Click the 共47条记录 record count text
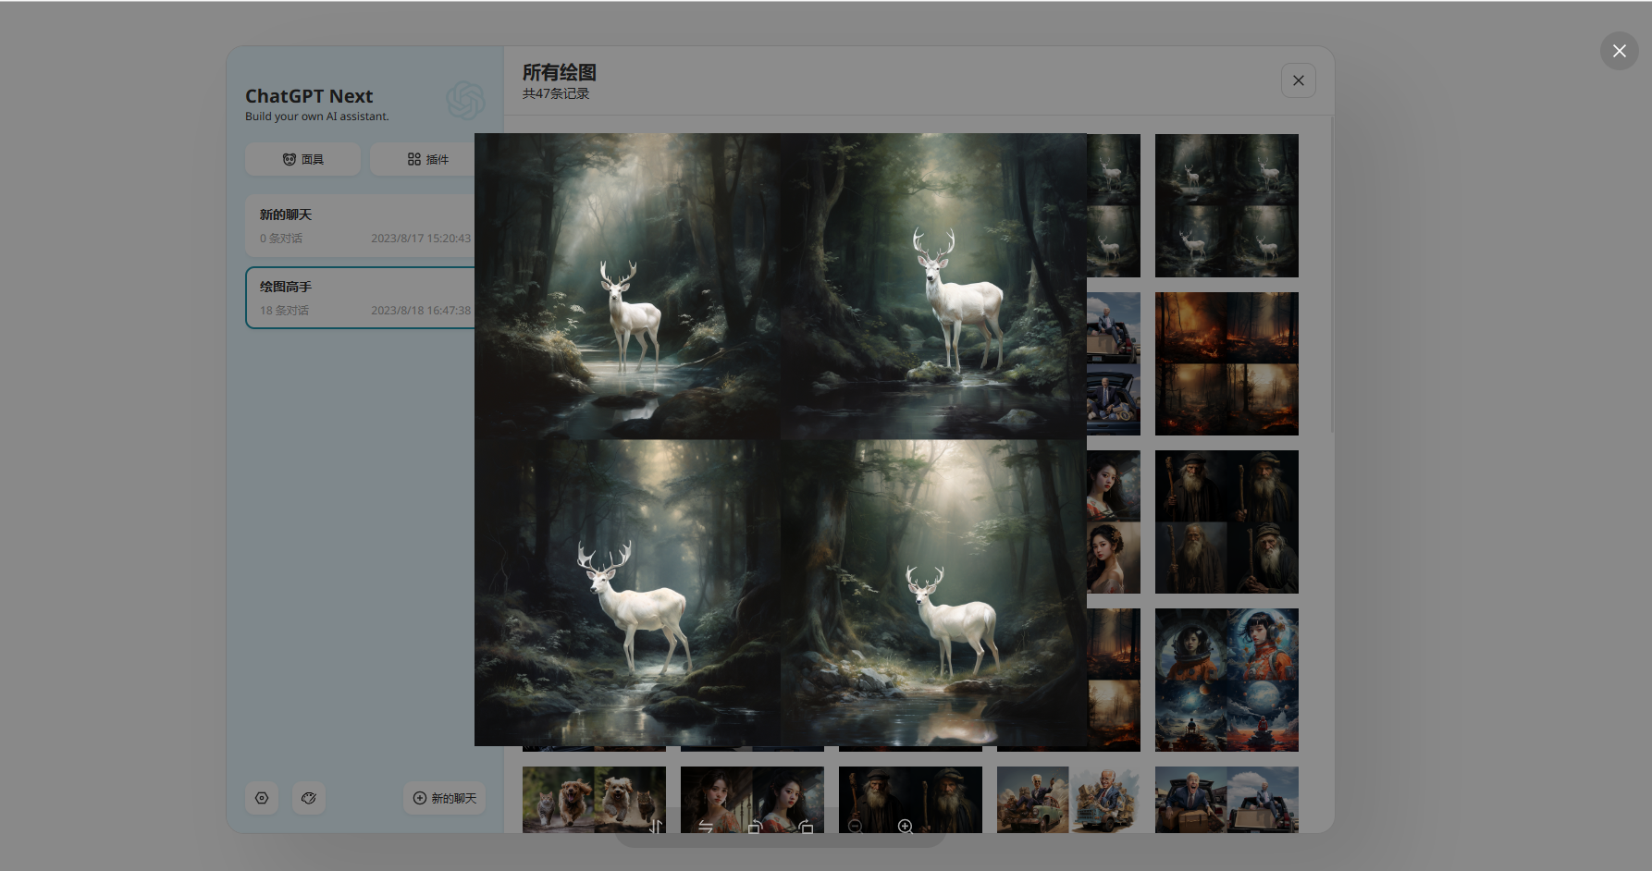This screenshot has height=871, width=1652. (x=556, y=93)
